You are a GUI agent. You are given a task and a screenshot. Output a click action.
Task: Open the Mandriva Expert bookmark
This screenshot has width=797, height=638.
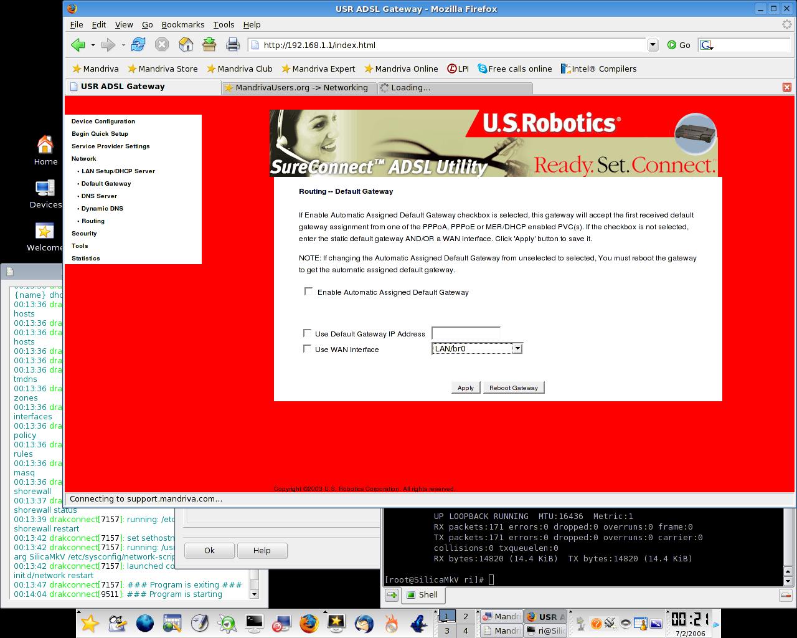point(318,69)
